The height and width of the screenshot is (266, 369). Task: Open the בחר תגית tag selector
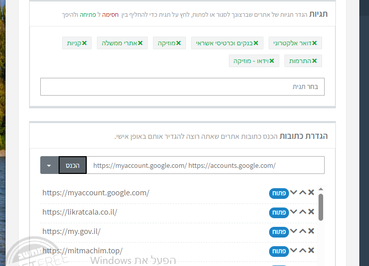(182, 86)
